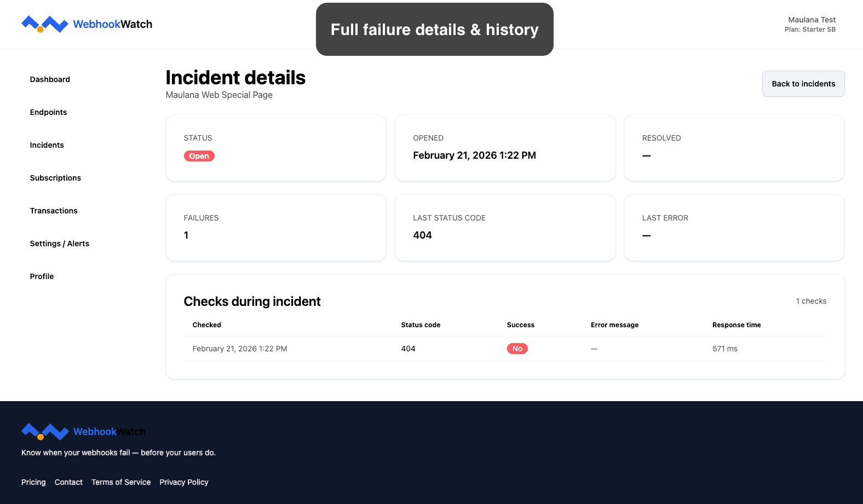Open the Privacy Policy
This screenshot has width=863, height=504.
pos(184,482)
